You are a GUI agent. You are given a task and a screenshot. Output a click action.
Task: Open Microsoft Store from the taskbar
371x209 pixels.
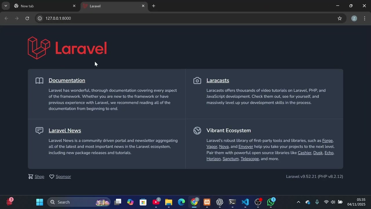click(143, 202)
